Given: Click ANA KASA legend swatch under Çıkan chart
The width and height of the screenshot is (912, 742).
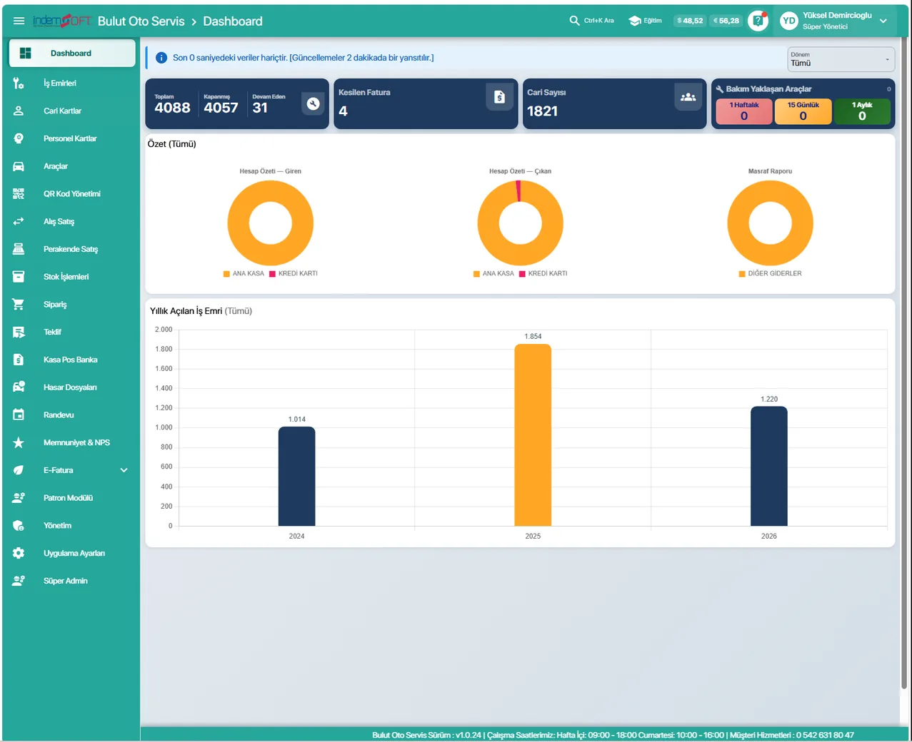Looking at the screenshot, I should [x=476, y=274].
